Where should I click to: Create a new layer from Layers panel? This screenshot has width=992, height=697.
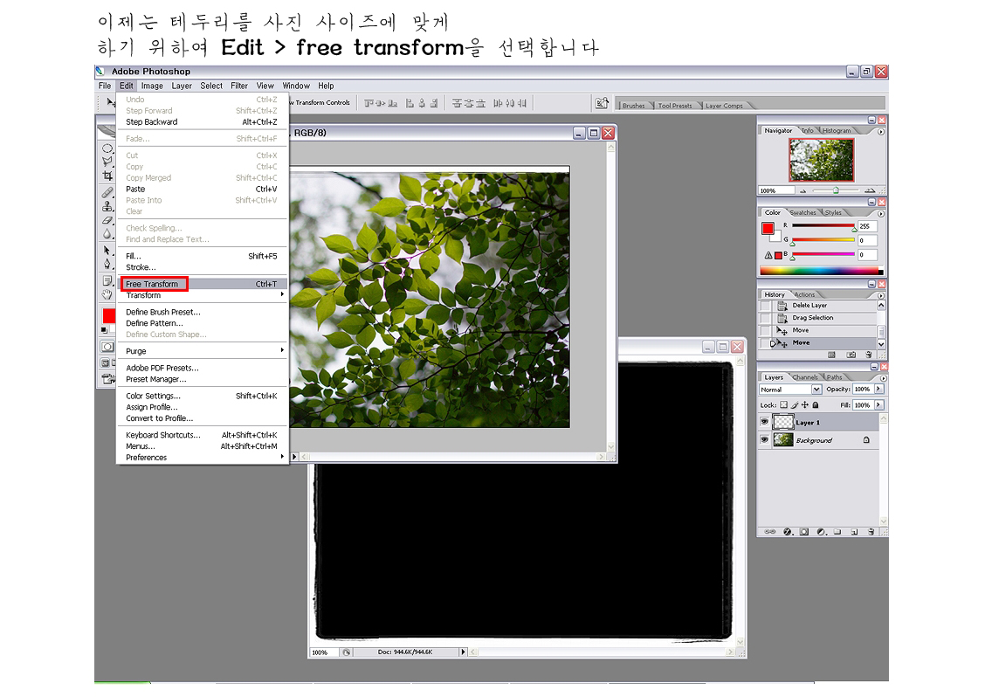pyautogui.click(x=853, y=531)
